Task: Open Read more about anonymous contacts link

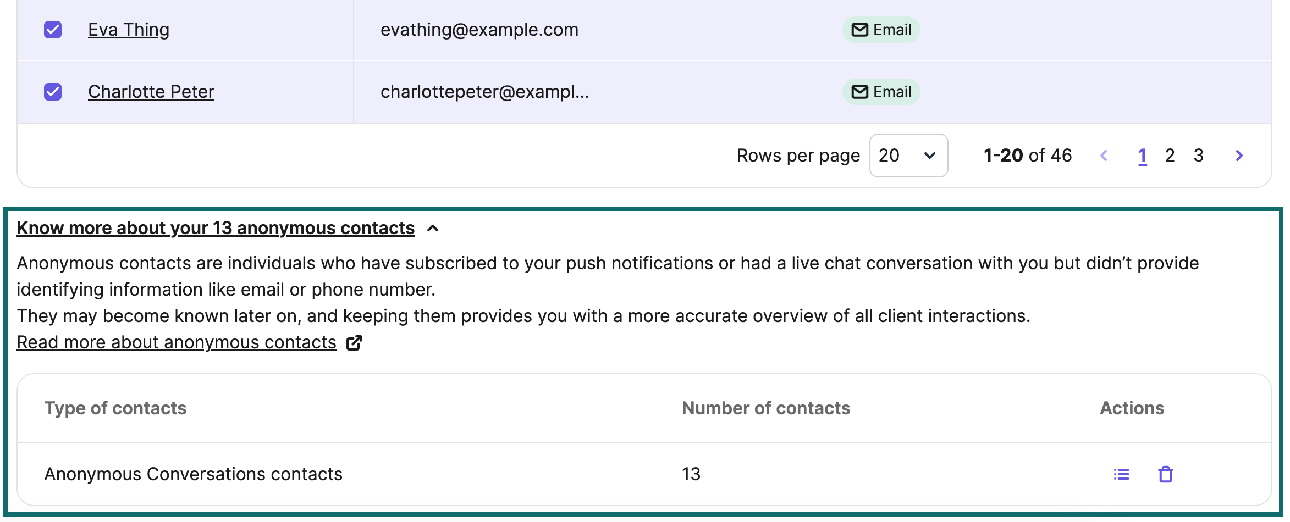Action: pos(177,342)
